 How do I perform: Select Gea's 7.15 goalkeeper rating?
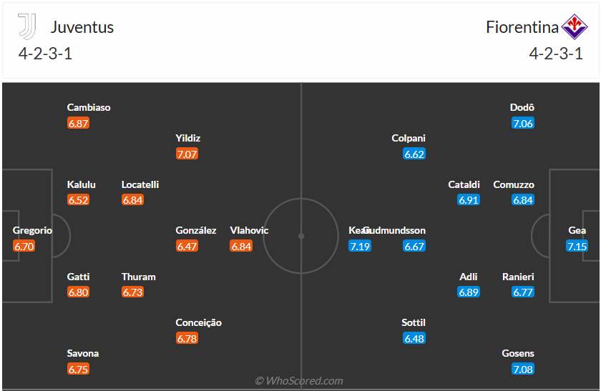point(577,247)
